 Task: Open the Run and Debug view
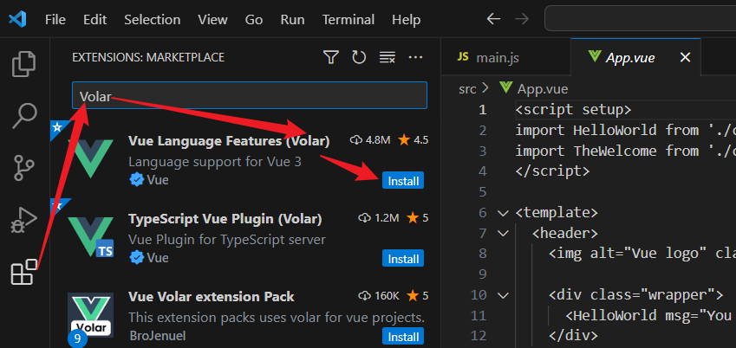pos(23,219)
